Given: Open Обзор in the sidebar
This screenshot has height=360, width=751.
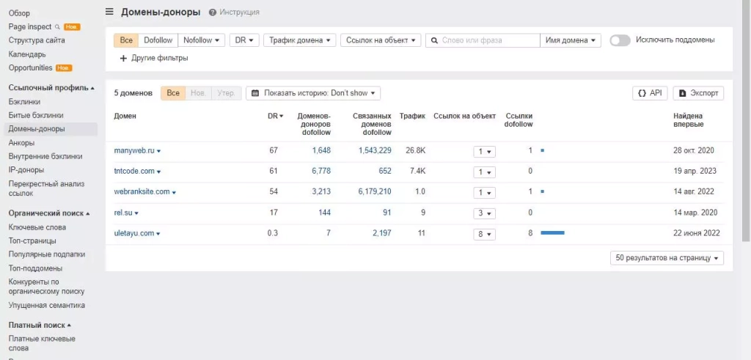Looking at the screenshot, I should [x=19, y=13].
